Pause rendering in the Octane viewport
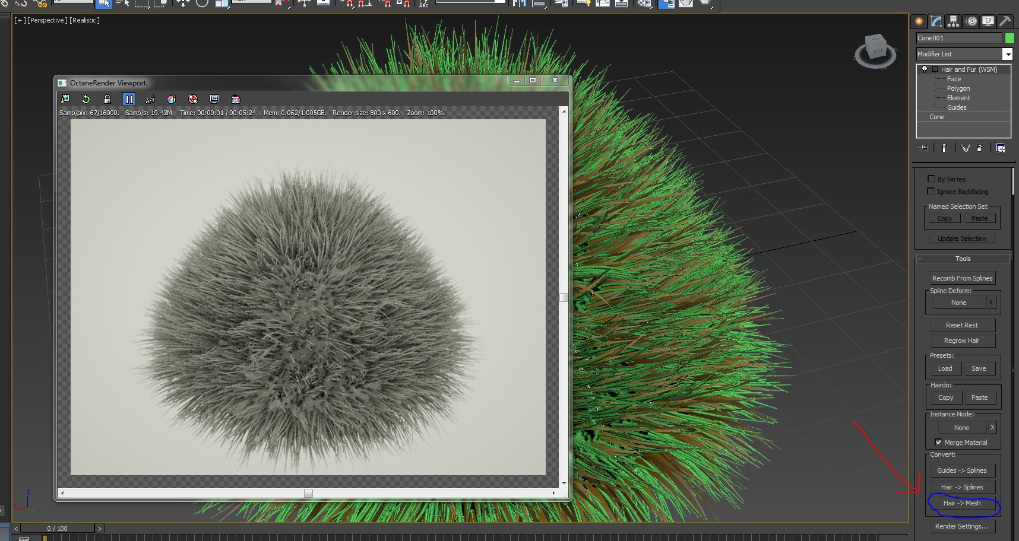 coord(129,99)
